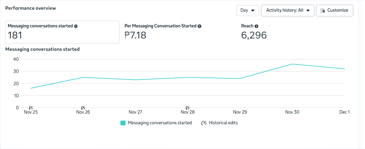Image resolution: width=365 pixels, height=149 pixels.
Task: Click the Historical edits legend icon
Action: [204, 123]
